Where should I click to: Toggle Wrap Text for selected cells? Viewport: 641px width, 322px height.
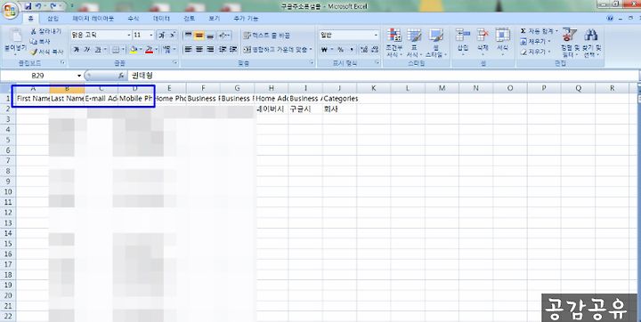[267, 36]
